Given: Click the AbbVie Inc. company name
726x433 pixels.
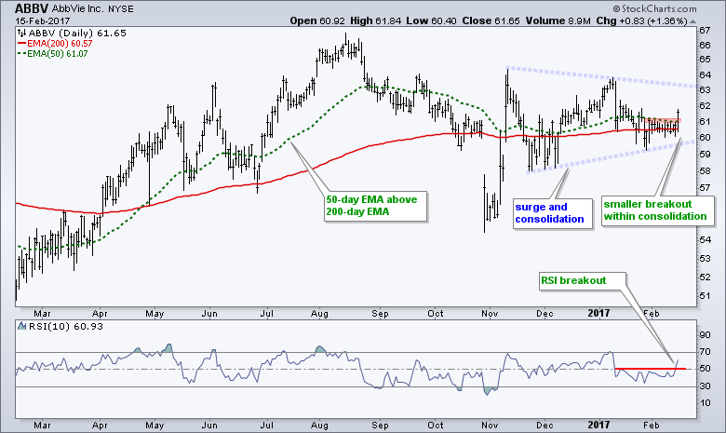Looking at the screenshot, I should [77, 8].
